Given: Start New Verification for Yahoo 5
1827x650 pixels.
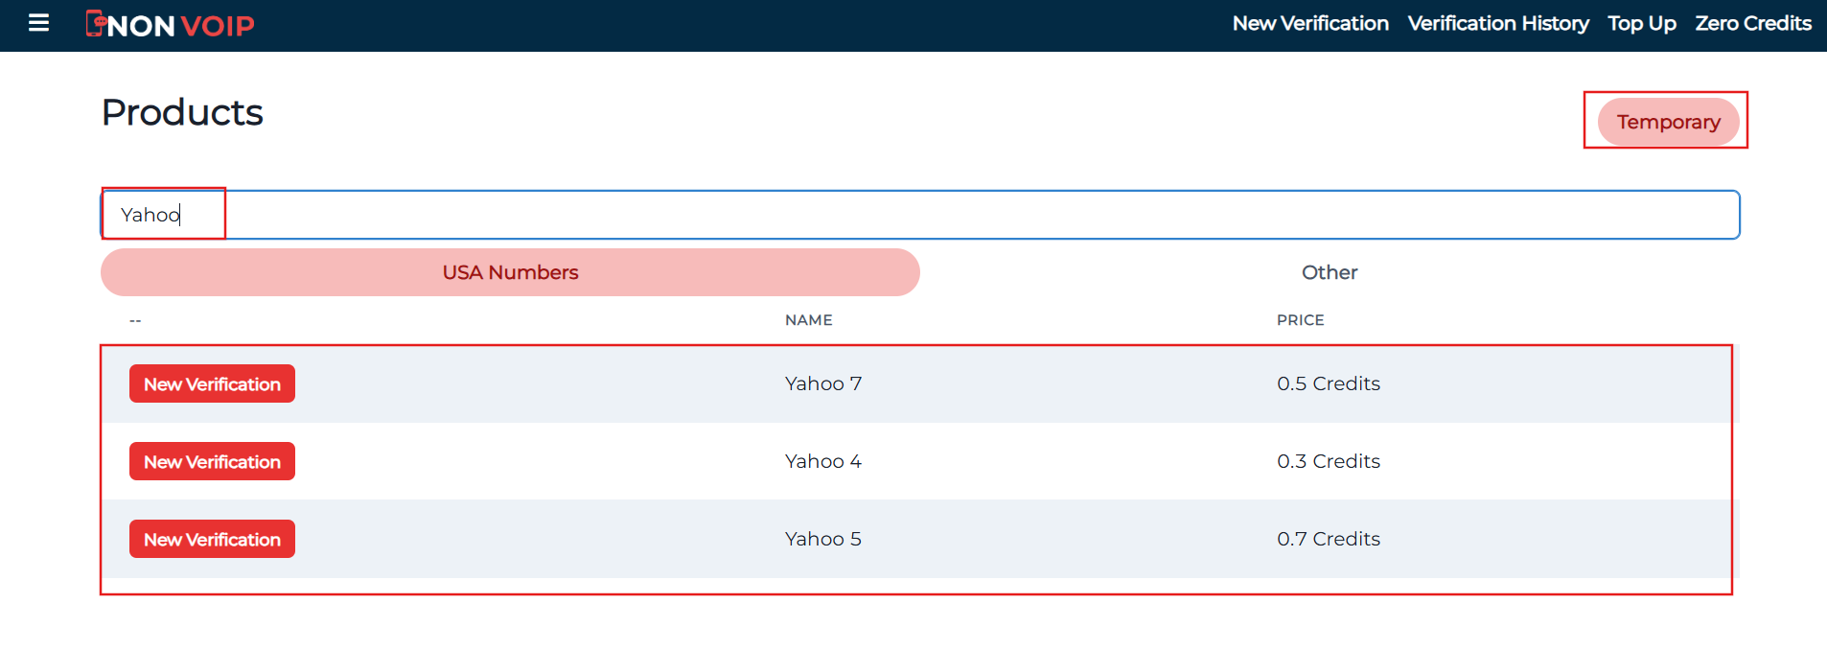Looking at the screenshot, I should [212, 539].
